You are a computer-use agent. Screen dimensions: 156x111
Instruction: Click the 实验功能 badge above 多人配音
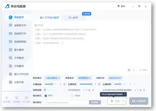click(x=86, y=14)
